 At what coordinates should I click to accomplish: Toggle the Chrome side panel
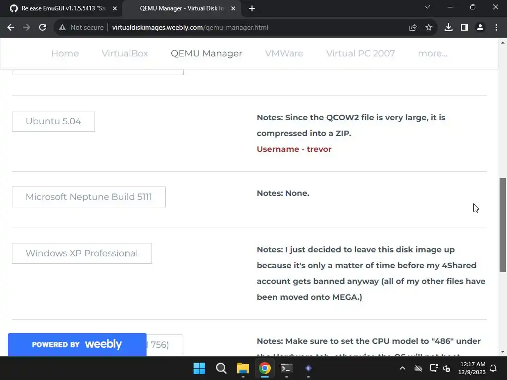tap(464, 28)
